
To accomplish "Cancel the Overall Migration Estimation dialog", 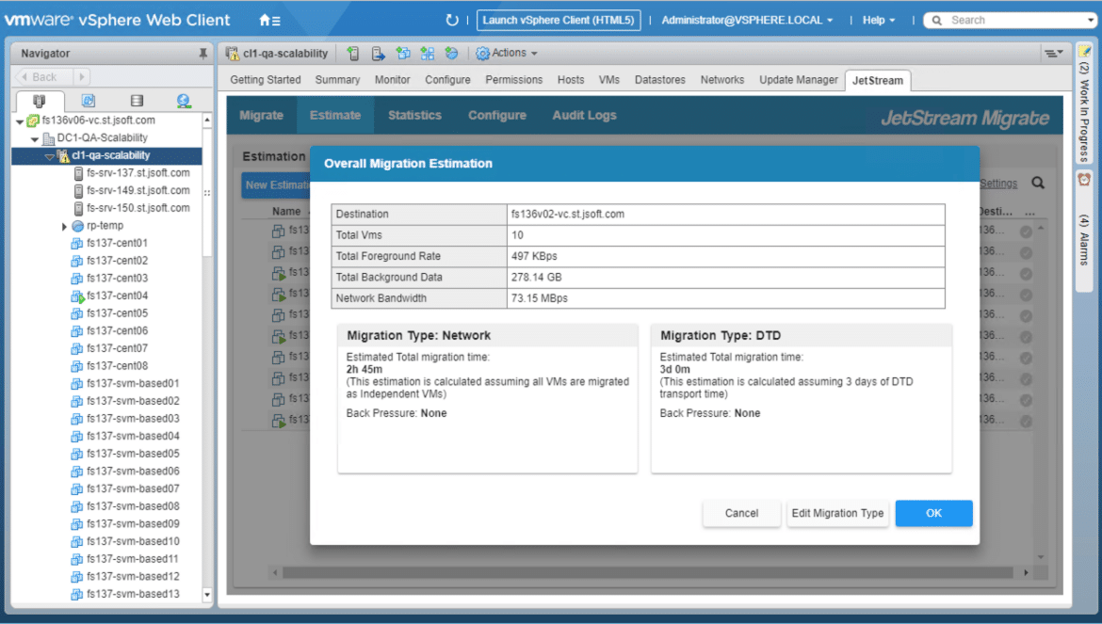I will coord(741,513).
